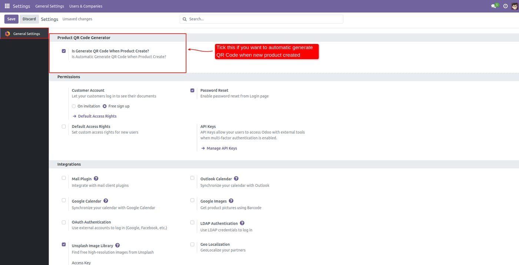
Task: Show help for Google Calendar
Action: pyautogui.click(x=106, y=201)
